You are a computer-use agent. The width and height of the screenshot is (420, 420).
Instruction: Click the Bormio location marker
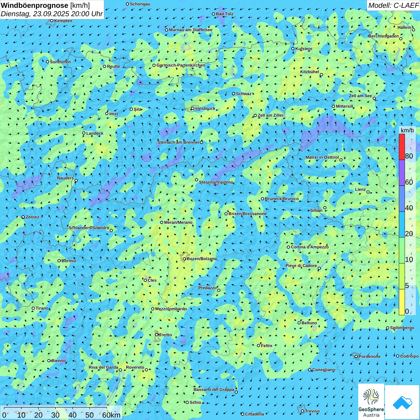tap(59, 261)
